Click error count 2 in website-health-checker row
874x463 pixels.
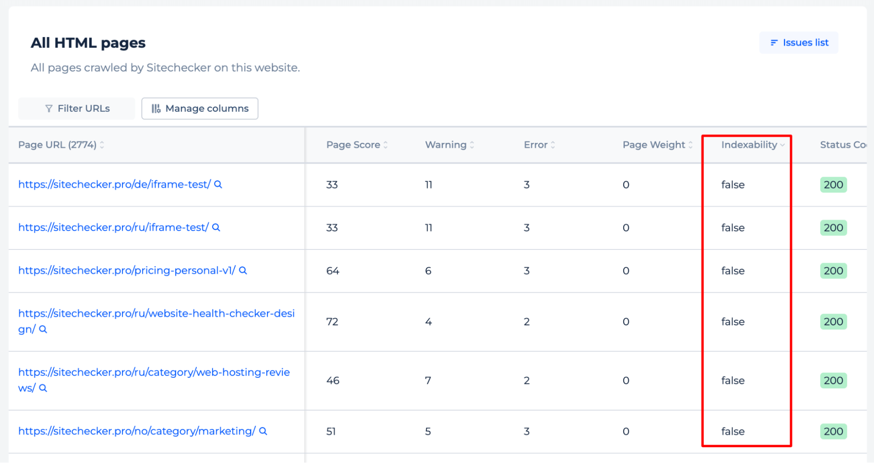tap(527, 322)
